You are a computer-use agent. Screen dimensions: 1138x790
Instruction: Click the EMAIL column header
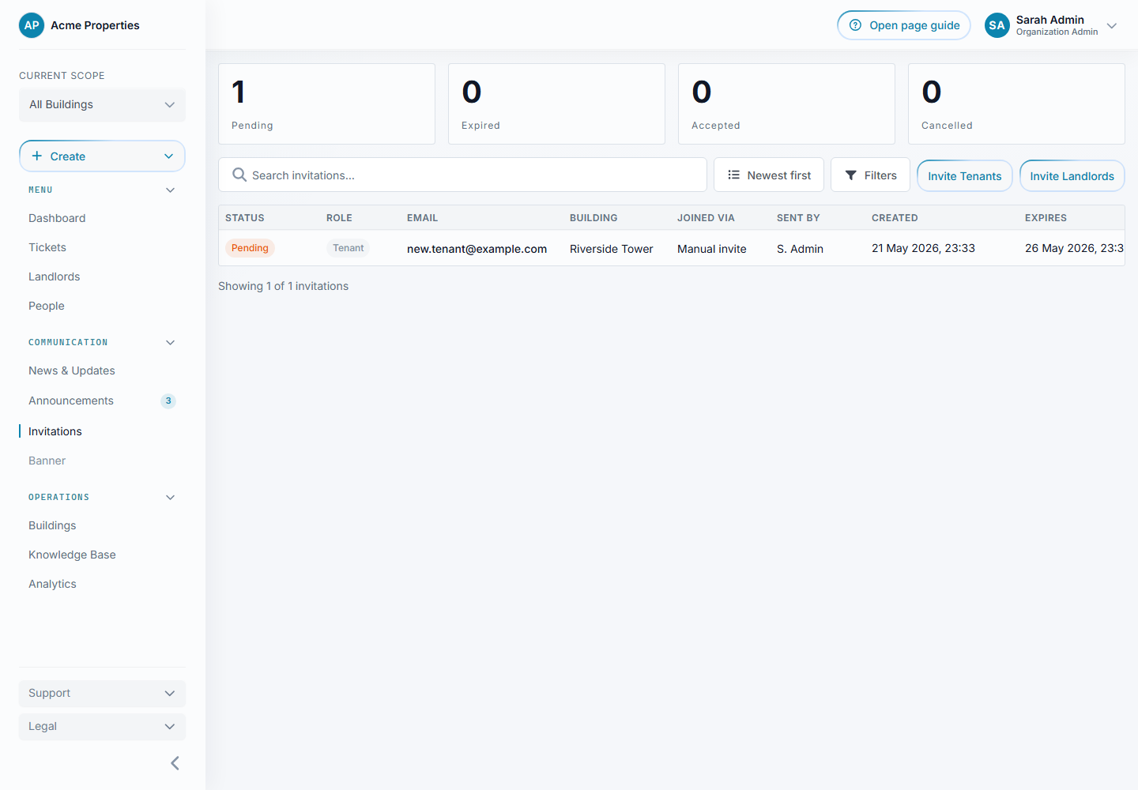(x=422, y=218)
